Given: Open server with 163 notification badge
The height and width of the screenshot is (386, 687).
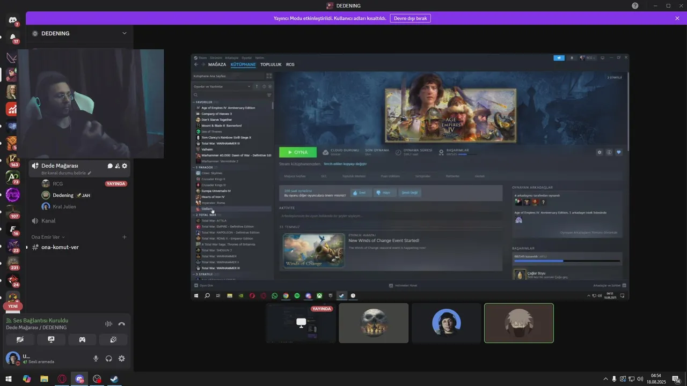Looking at the screenshot, I should tap(12, 160).
